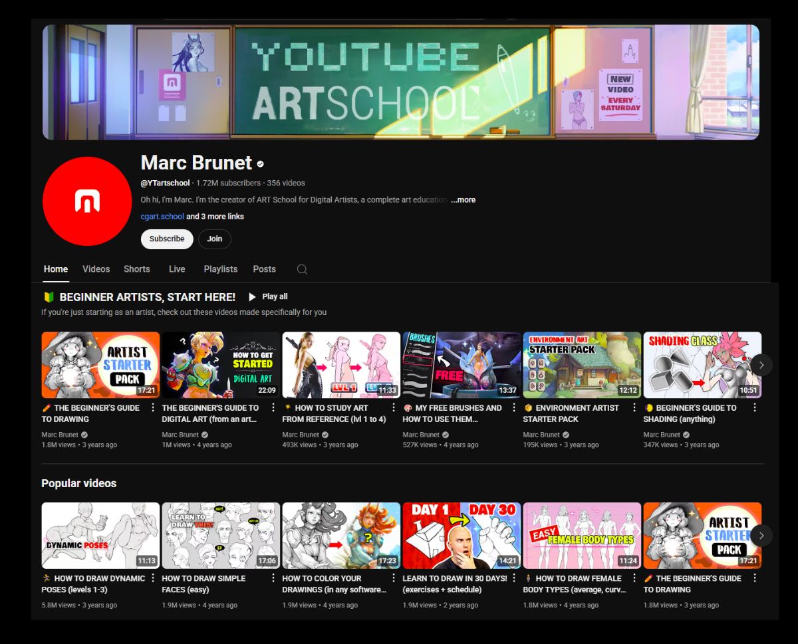Open the Shorts tab

tap(136, 269)
